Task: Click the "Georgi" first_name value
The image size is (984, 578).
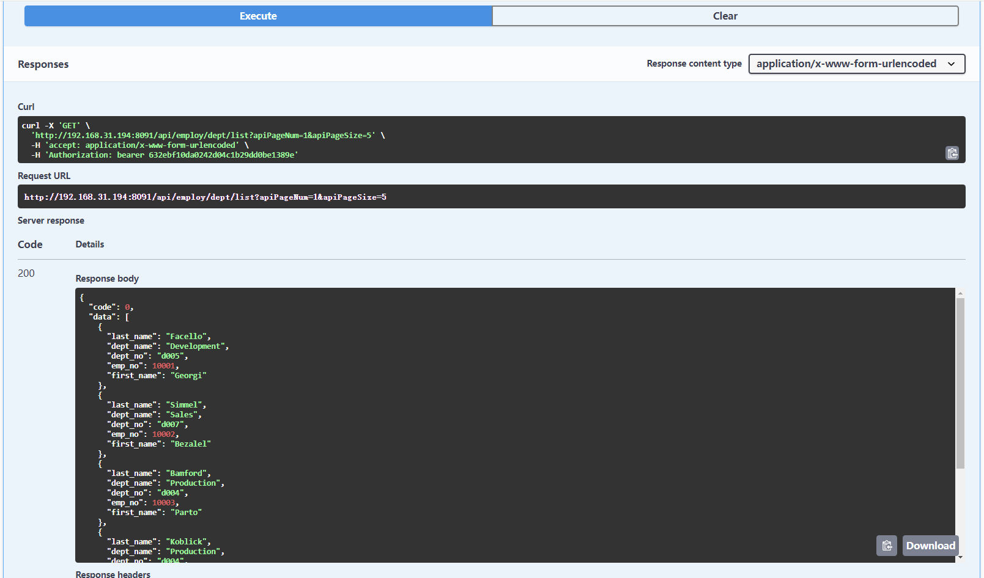Action: [x=188, y=375]
